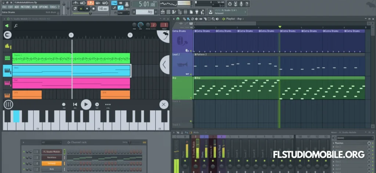Image resolution: width=376 pixels, height=173 pixels.
Task: Expand the side panel chevron in FL Studio Mobile
Action: point(164,64)
